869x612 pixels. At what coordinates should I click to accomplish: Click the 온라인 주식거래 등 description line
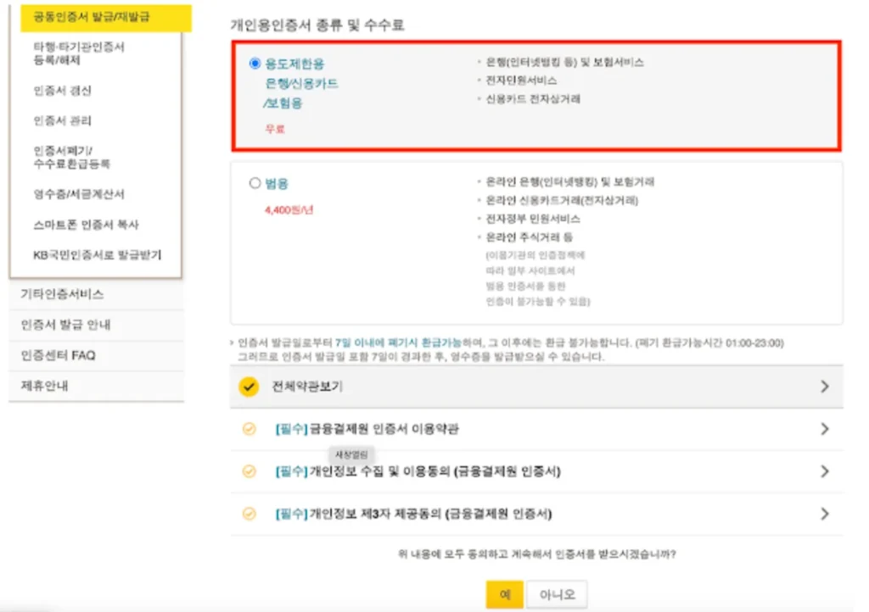(530, 237)
